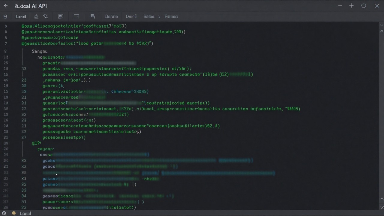Go back using the left arrow
The height and width of the screenshot is (216, 384).
5,6
